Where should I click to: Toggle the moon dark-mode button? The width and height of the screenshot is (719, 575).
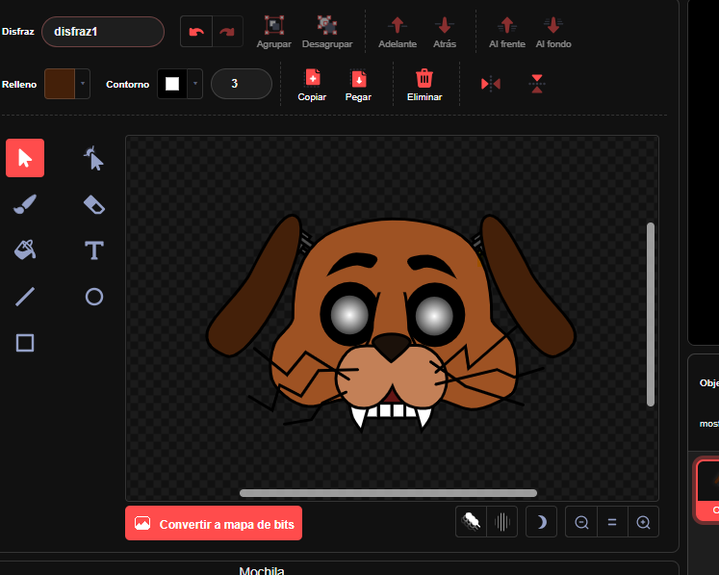click(541, 522)
